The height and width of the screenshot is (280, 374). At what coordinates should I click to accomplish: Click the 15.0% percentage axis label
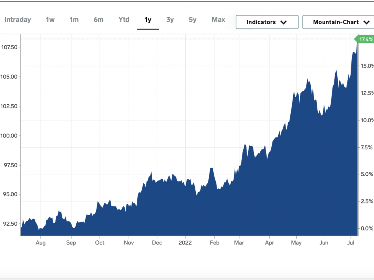pyautogui.click(x=367, y=66)
